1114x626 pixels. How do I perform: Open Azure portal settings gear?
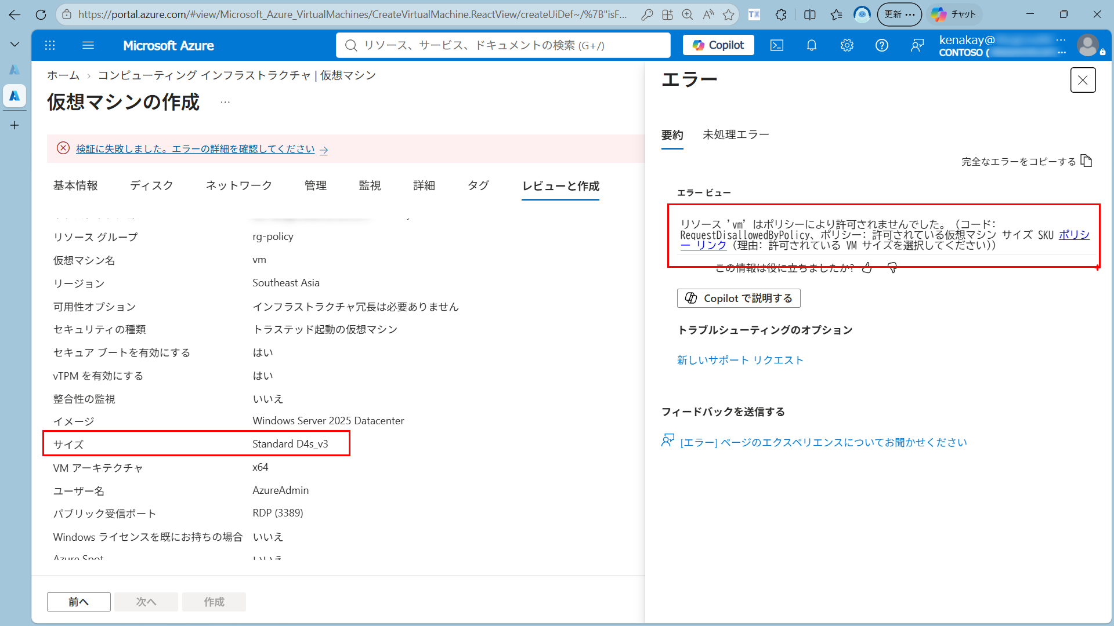(847, 45)
